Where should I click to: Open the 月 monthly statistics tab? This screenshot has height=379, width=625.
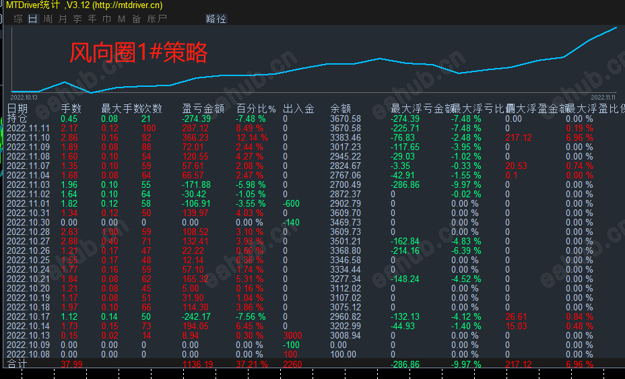63,19
